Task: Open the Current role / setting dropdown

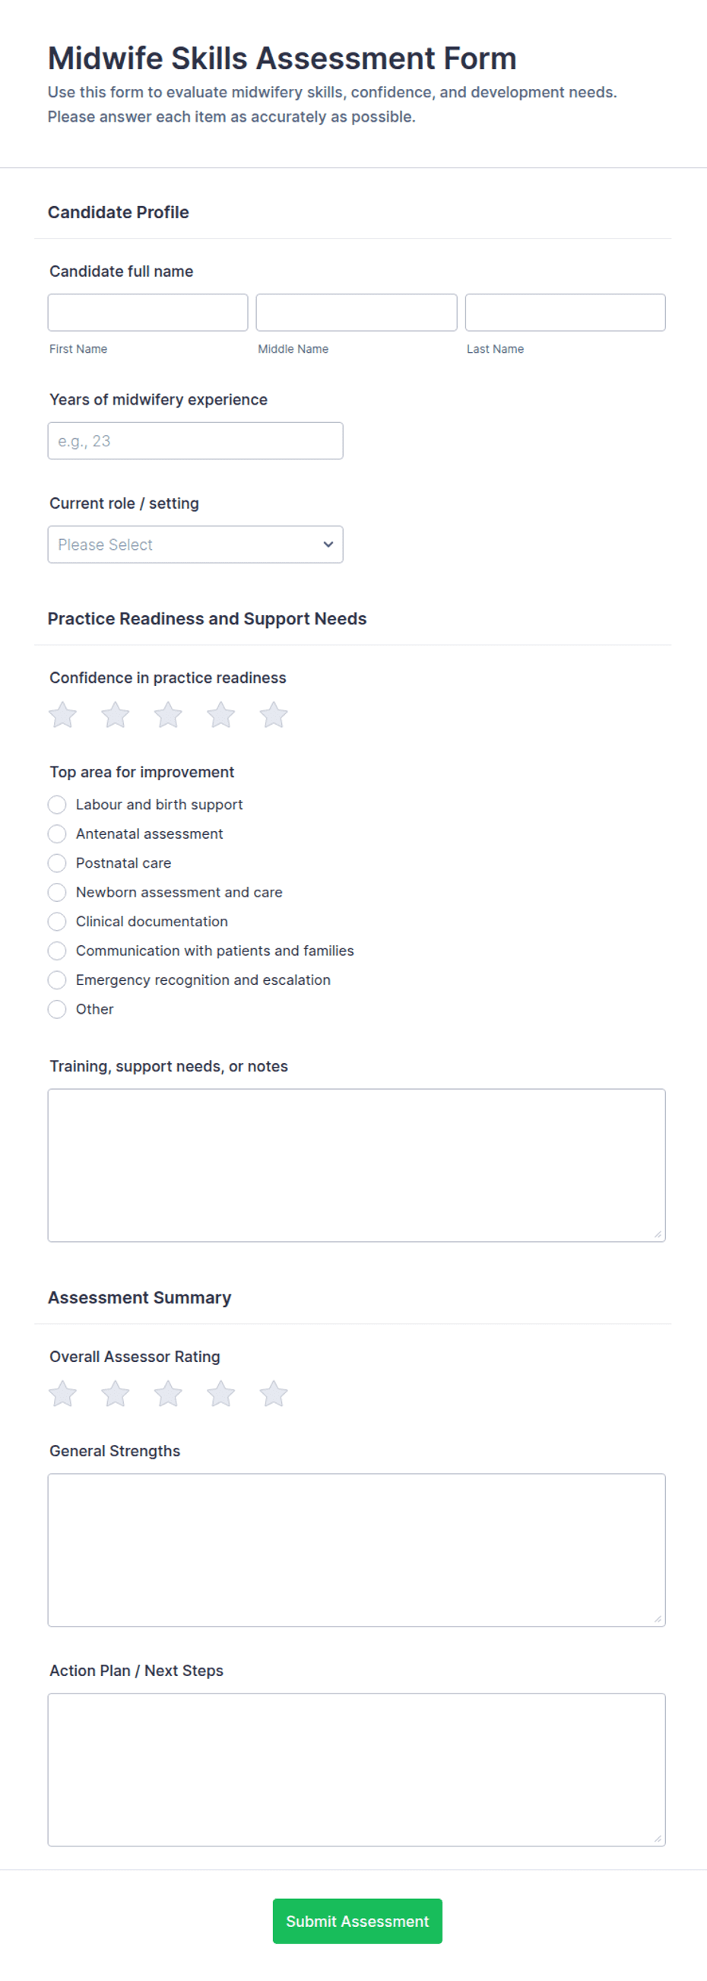Action: click(195, 544)
